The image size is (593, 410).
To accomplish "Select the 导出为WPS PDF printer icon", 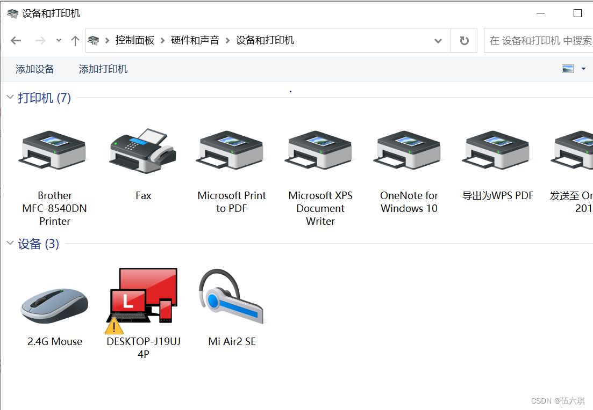I will point(497,150).
